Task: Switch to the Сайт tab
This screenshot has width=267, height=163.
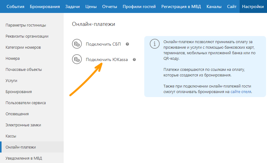Action: [x=232, y=7]
